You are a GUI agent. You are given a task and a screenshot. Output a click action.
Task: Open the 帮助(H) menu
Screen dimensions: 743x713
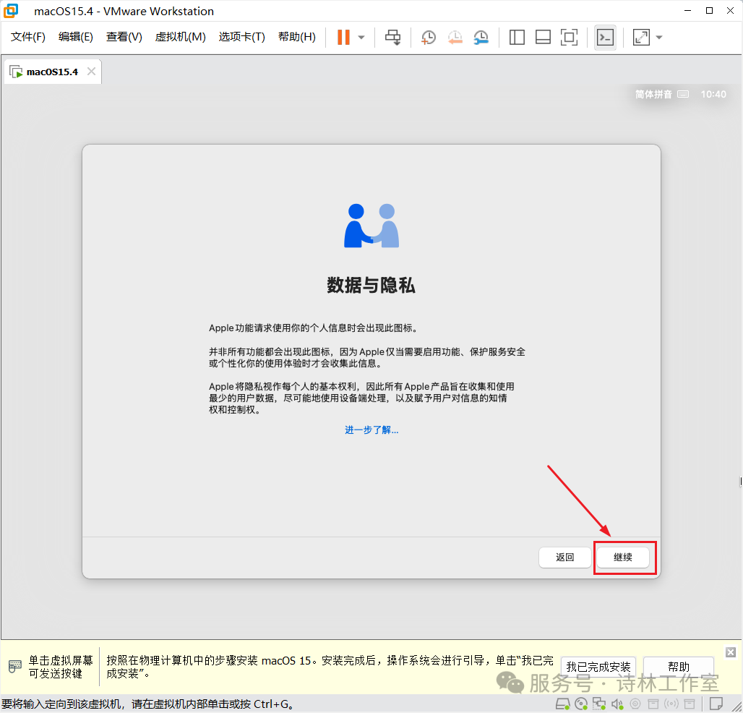click(x=297, y=37)
